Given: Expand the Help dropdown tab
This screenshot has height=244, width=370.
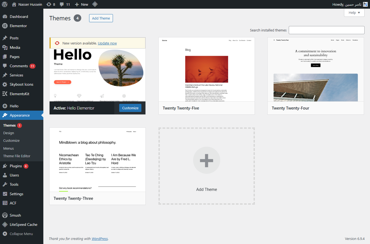Looking at the screenshot, I should pos(354,12).
